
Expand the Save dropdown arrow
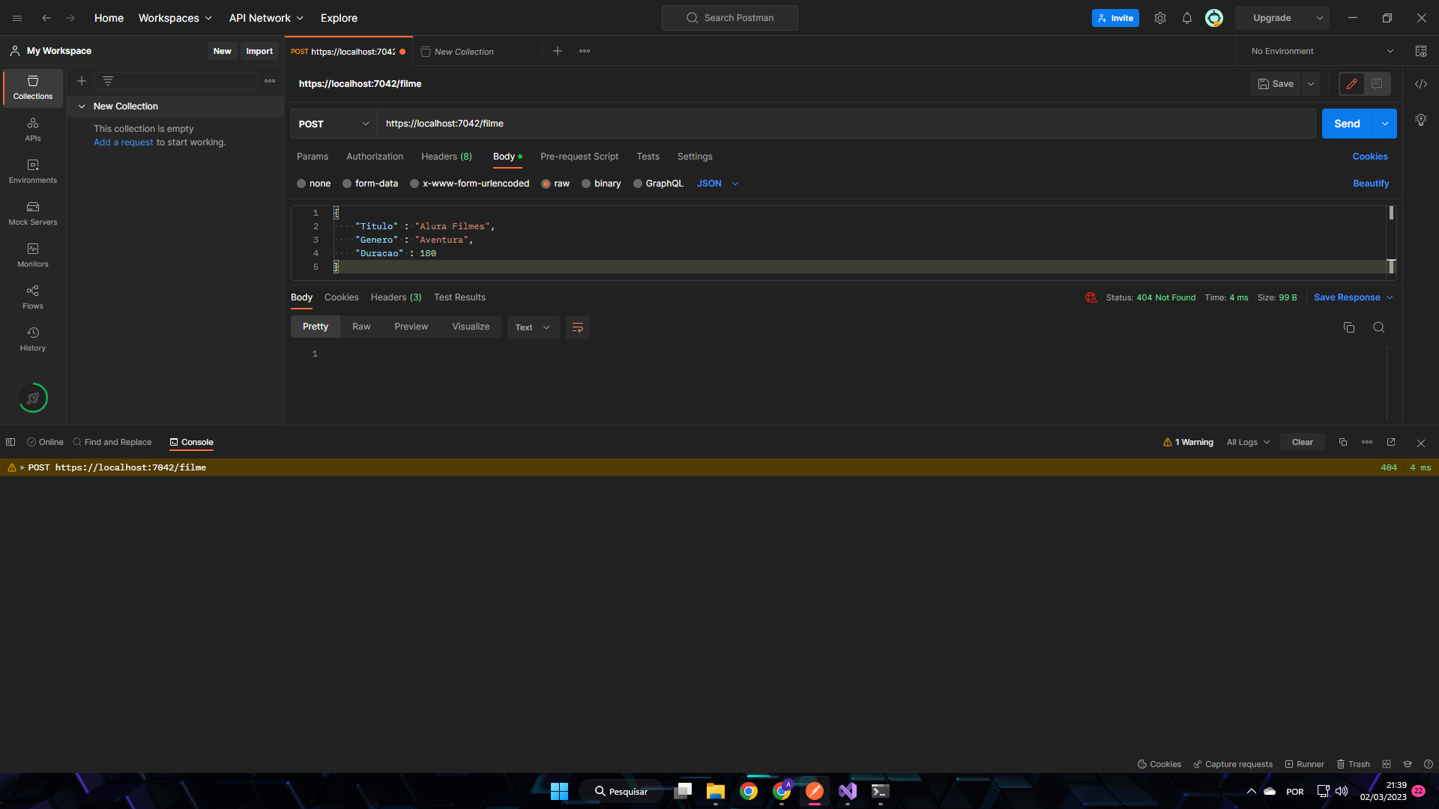(x=1309, y=83)
